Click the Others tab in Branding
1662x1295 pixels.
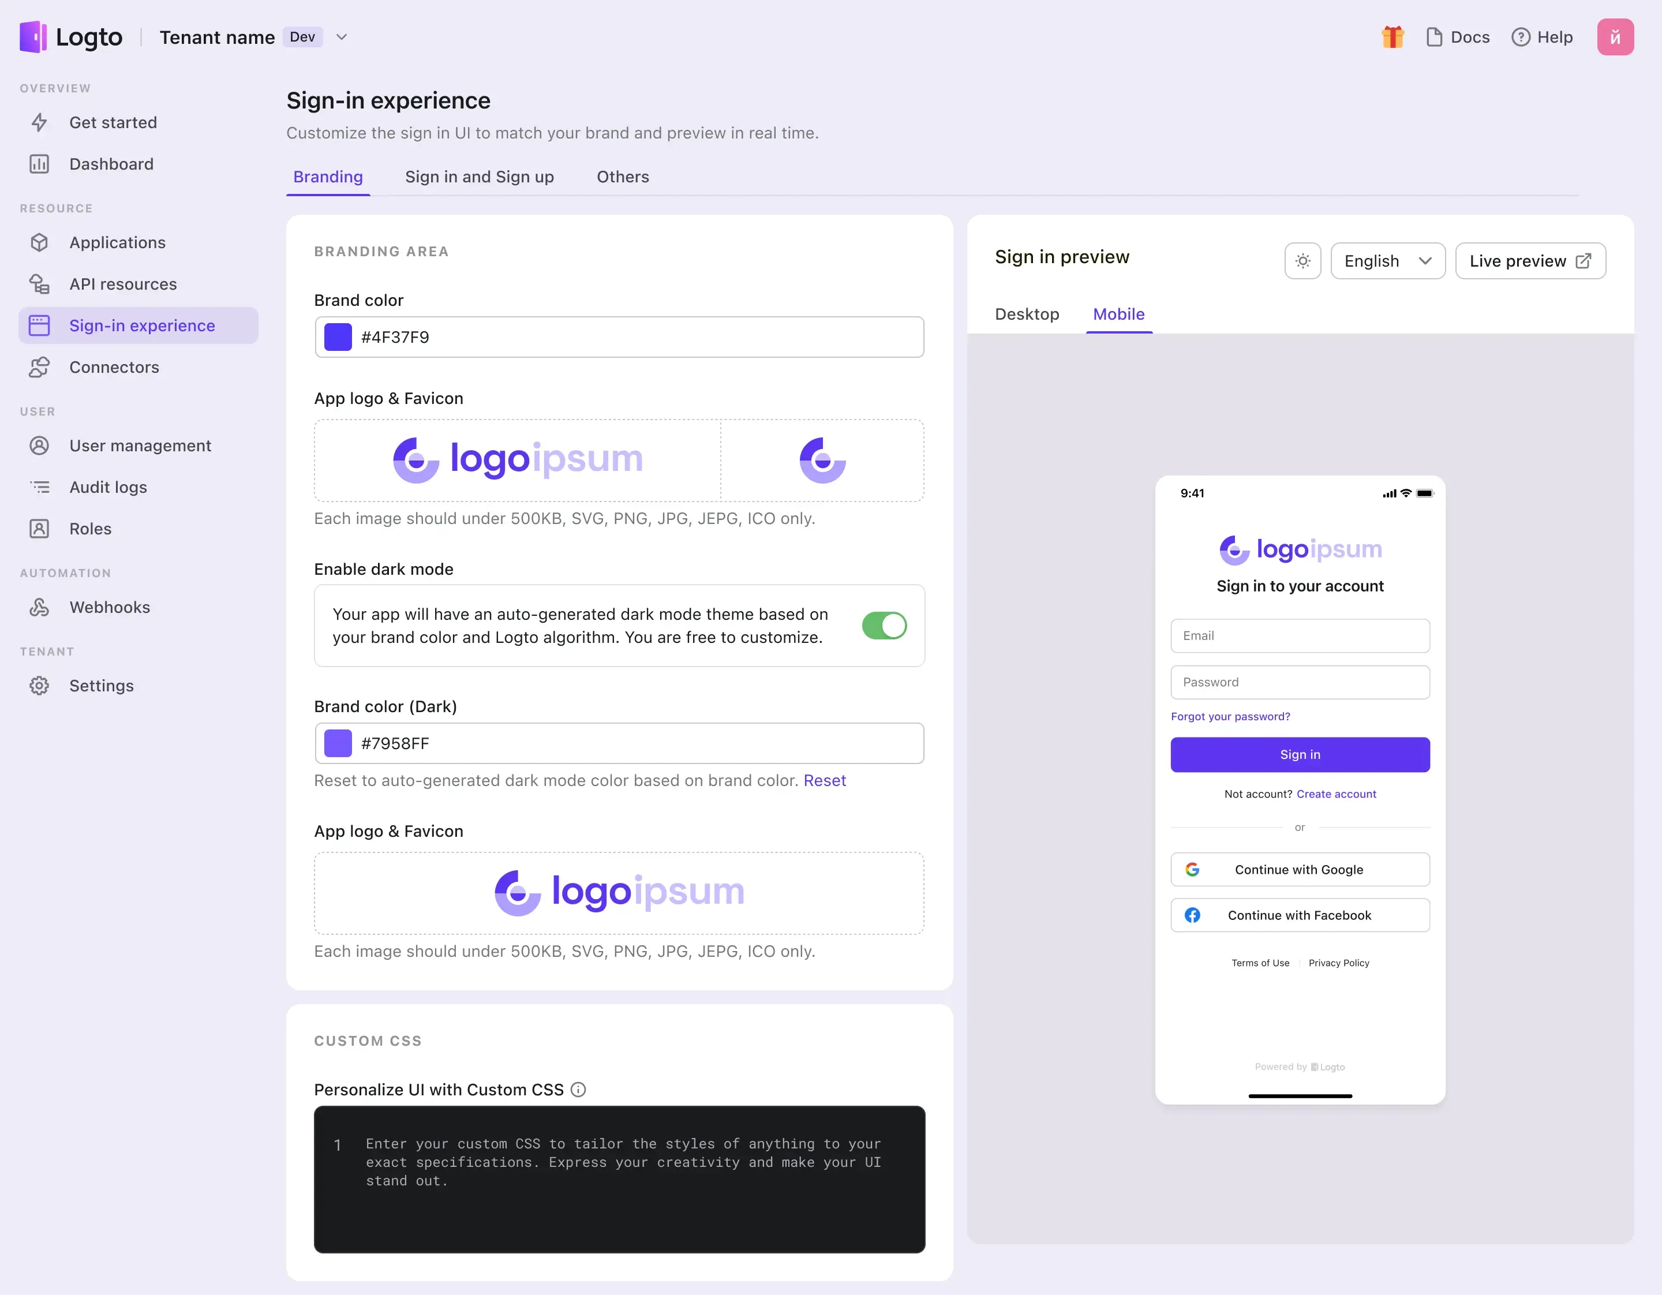coord(623,177)
